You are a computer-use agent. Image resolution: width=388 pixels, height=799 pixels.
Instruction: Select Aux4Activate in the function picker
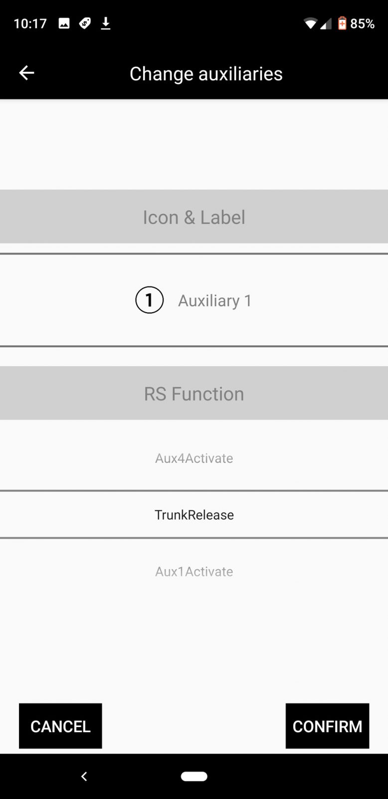coord(194,458)
